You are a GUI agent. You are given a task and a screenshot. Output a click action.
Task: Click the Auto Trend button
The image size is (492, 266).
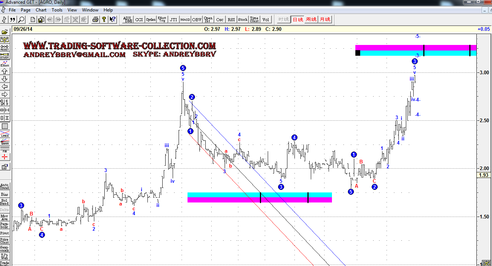[4, 186]
